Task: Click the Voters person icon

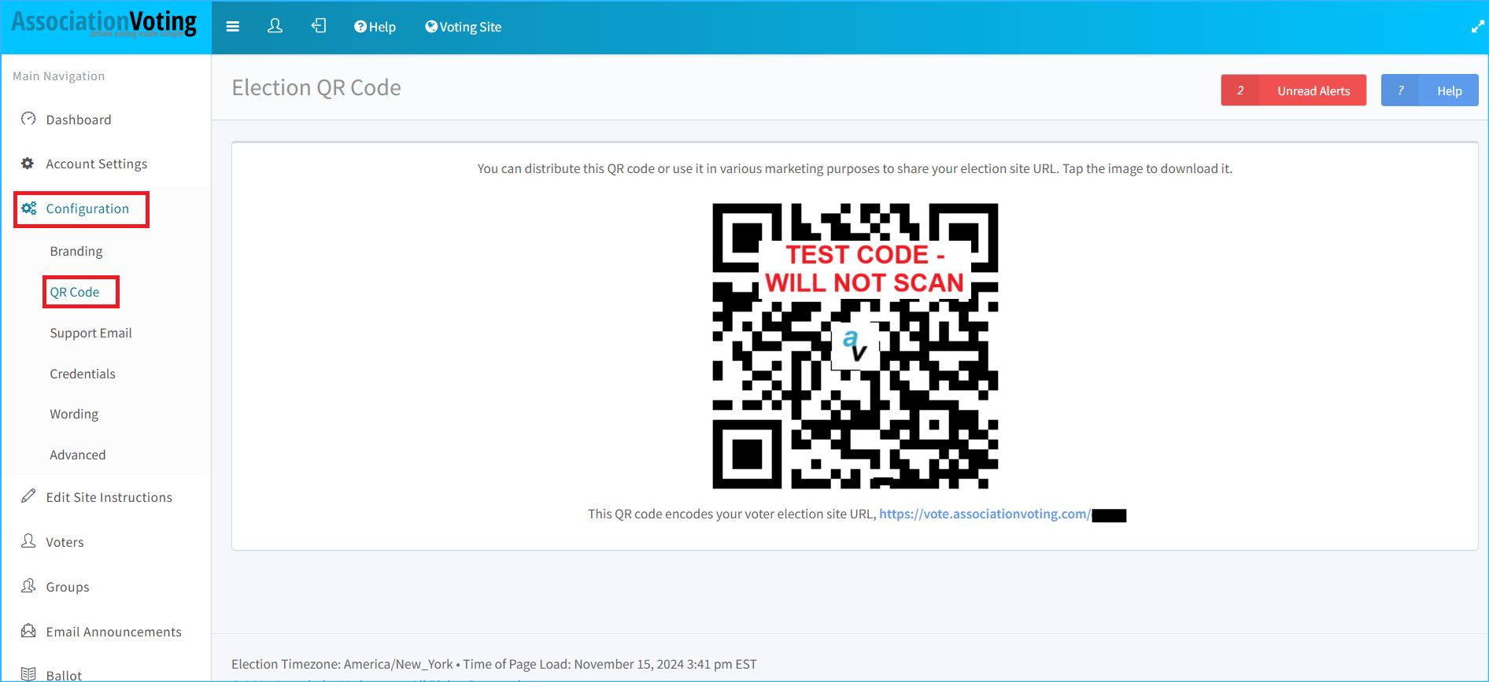Action: [28, 540]
